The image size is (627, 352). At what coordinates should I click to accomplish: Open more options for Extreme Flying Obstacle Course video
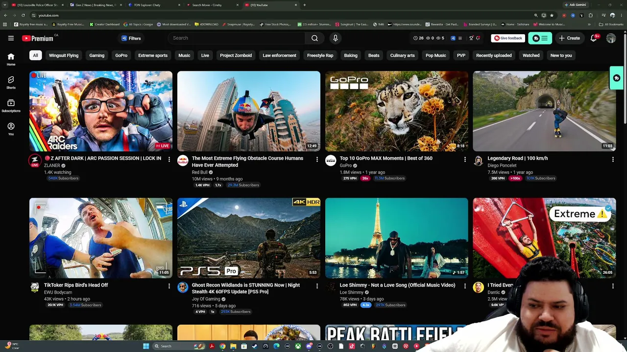click(317, 159)
